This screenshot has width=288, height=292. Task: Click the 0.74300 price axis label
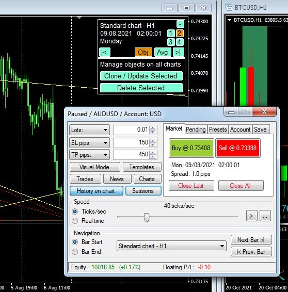199,22
